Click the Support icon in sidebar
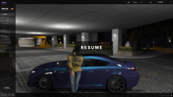The height and width of the screenshot is (97, 173). 2,36
